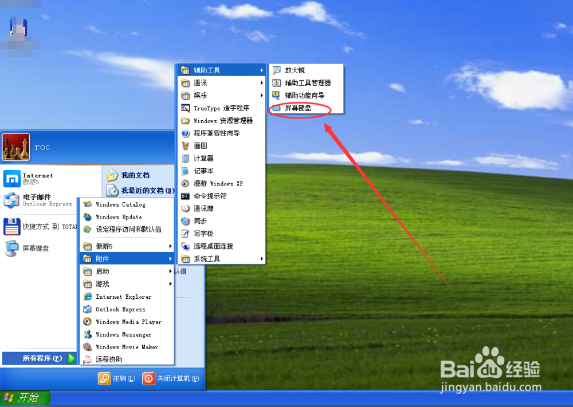This screenshot has width=573, height=407.
Task: Click the 系统工具 folder icon
Action: click(185, 259)
